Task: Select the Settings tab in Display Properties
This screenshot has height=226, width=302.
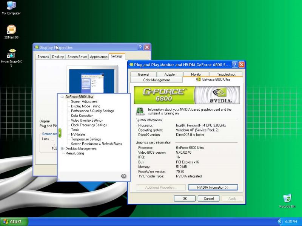Action: (117, 56)
